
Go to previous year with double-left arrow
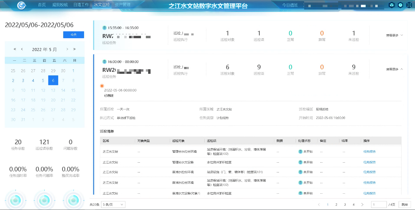pos(15,49)
